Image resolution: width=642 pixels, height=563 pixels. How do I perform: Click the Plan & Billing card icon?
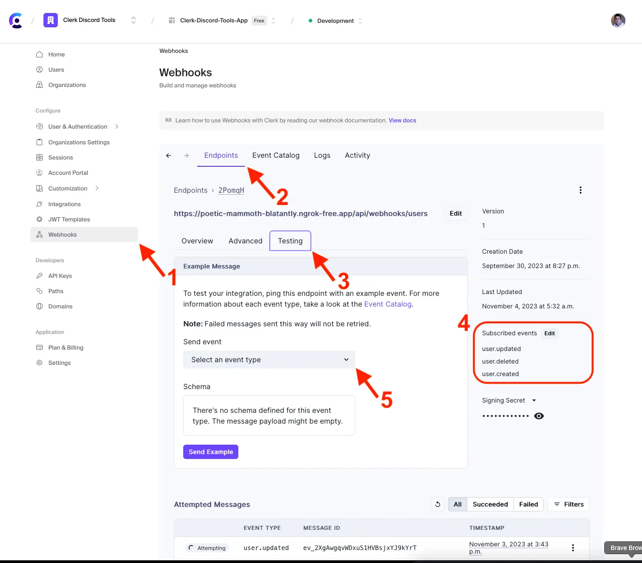pyautogui.click(x=39, y=347)
